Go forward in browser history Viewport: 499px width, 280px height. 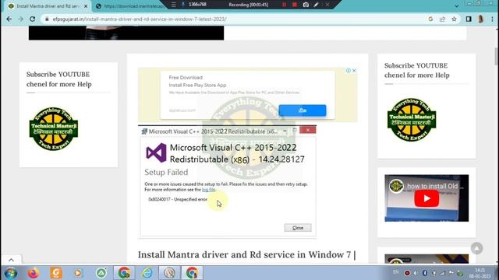point(21,19)
